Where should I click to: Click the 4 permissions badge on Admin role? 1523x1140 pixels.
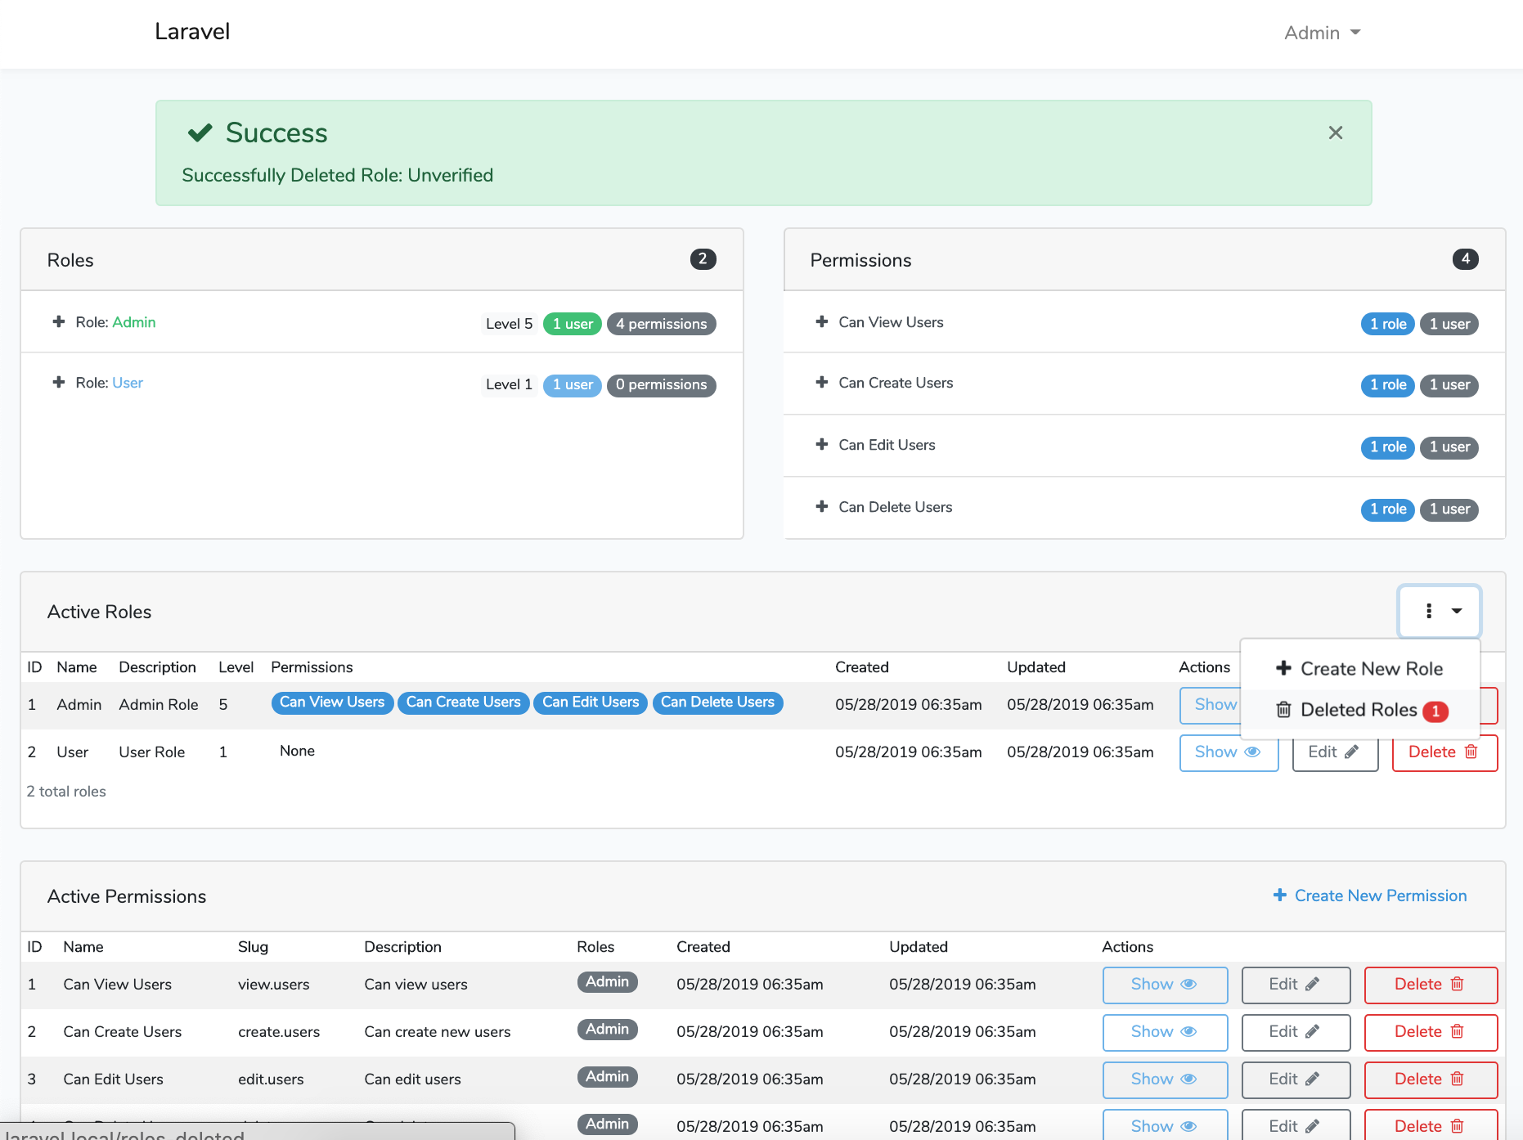pyautogui.click(x=661, y=323)
